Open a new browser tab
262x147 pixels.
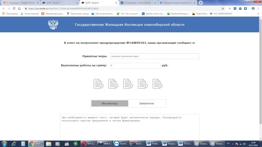coord(200,3)
